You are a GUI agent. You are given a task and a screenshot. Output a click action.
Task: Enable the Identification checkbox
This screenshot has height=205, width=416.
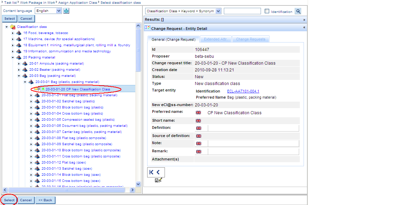tap(267, 11)
